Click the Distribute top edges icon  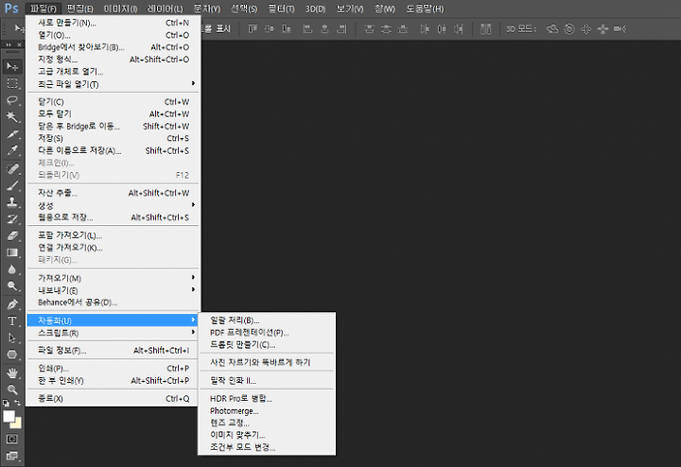tap(369, 29)
